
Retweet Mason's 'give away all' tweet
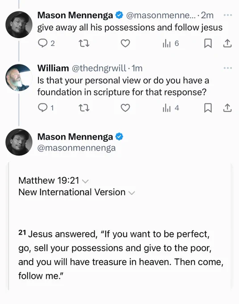point(84,43)
